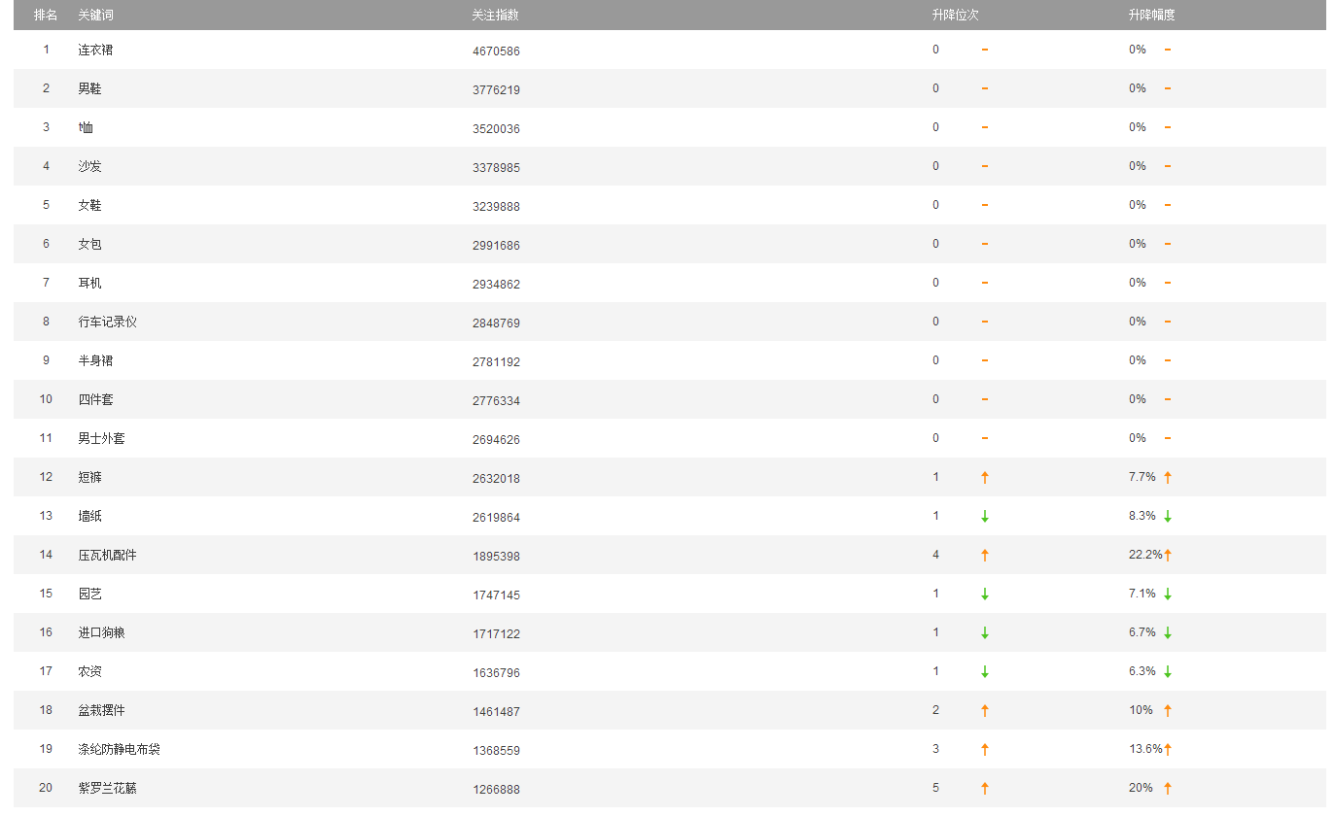Click the 关注指数 column header
This screenshot has width=1335, height=816.
pyautogui.click(x=495, y=15)
